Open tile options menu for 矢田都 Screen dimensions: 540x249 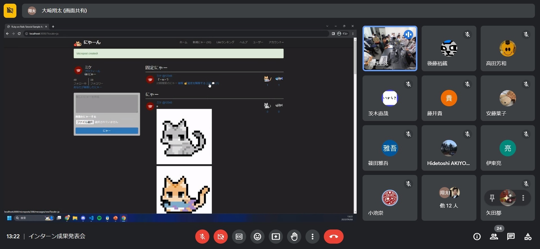[523, 198]
